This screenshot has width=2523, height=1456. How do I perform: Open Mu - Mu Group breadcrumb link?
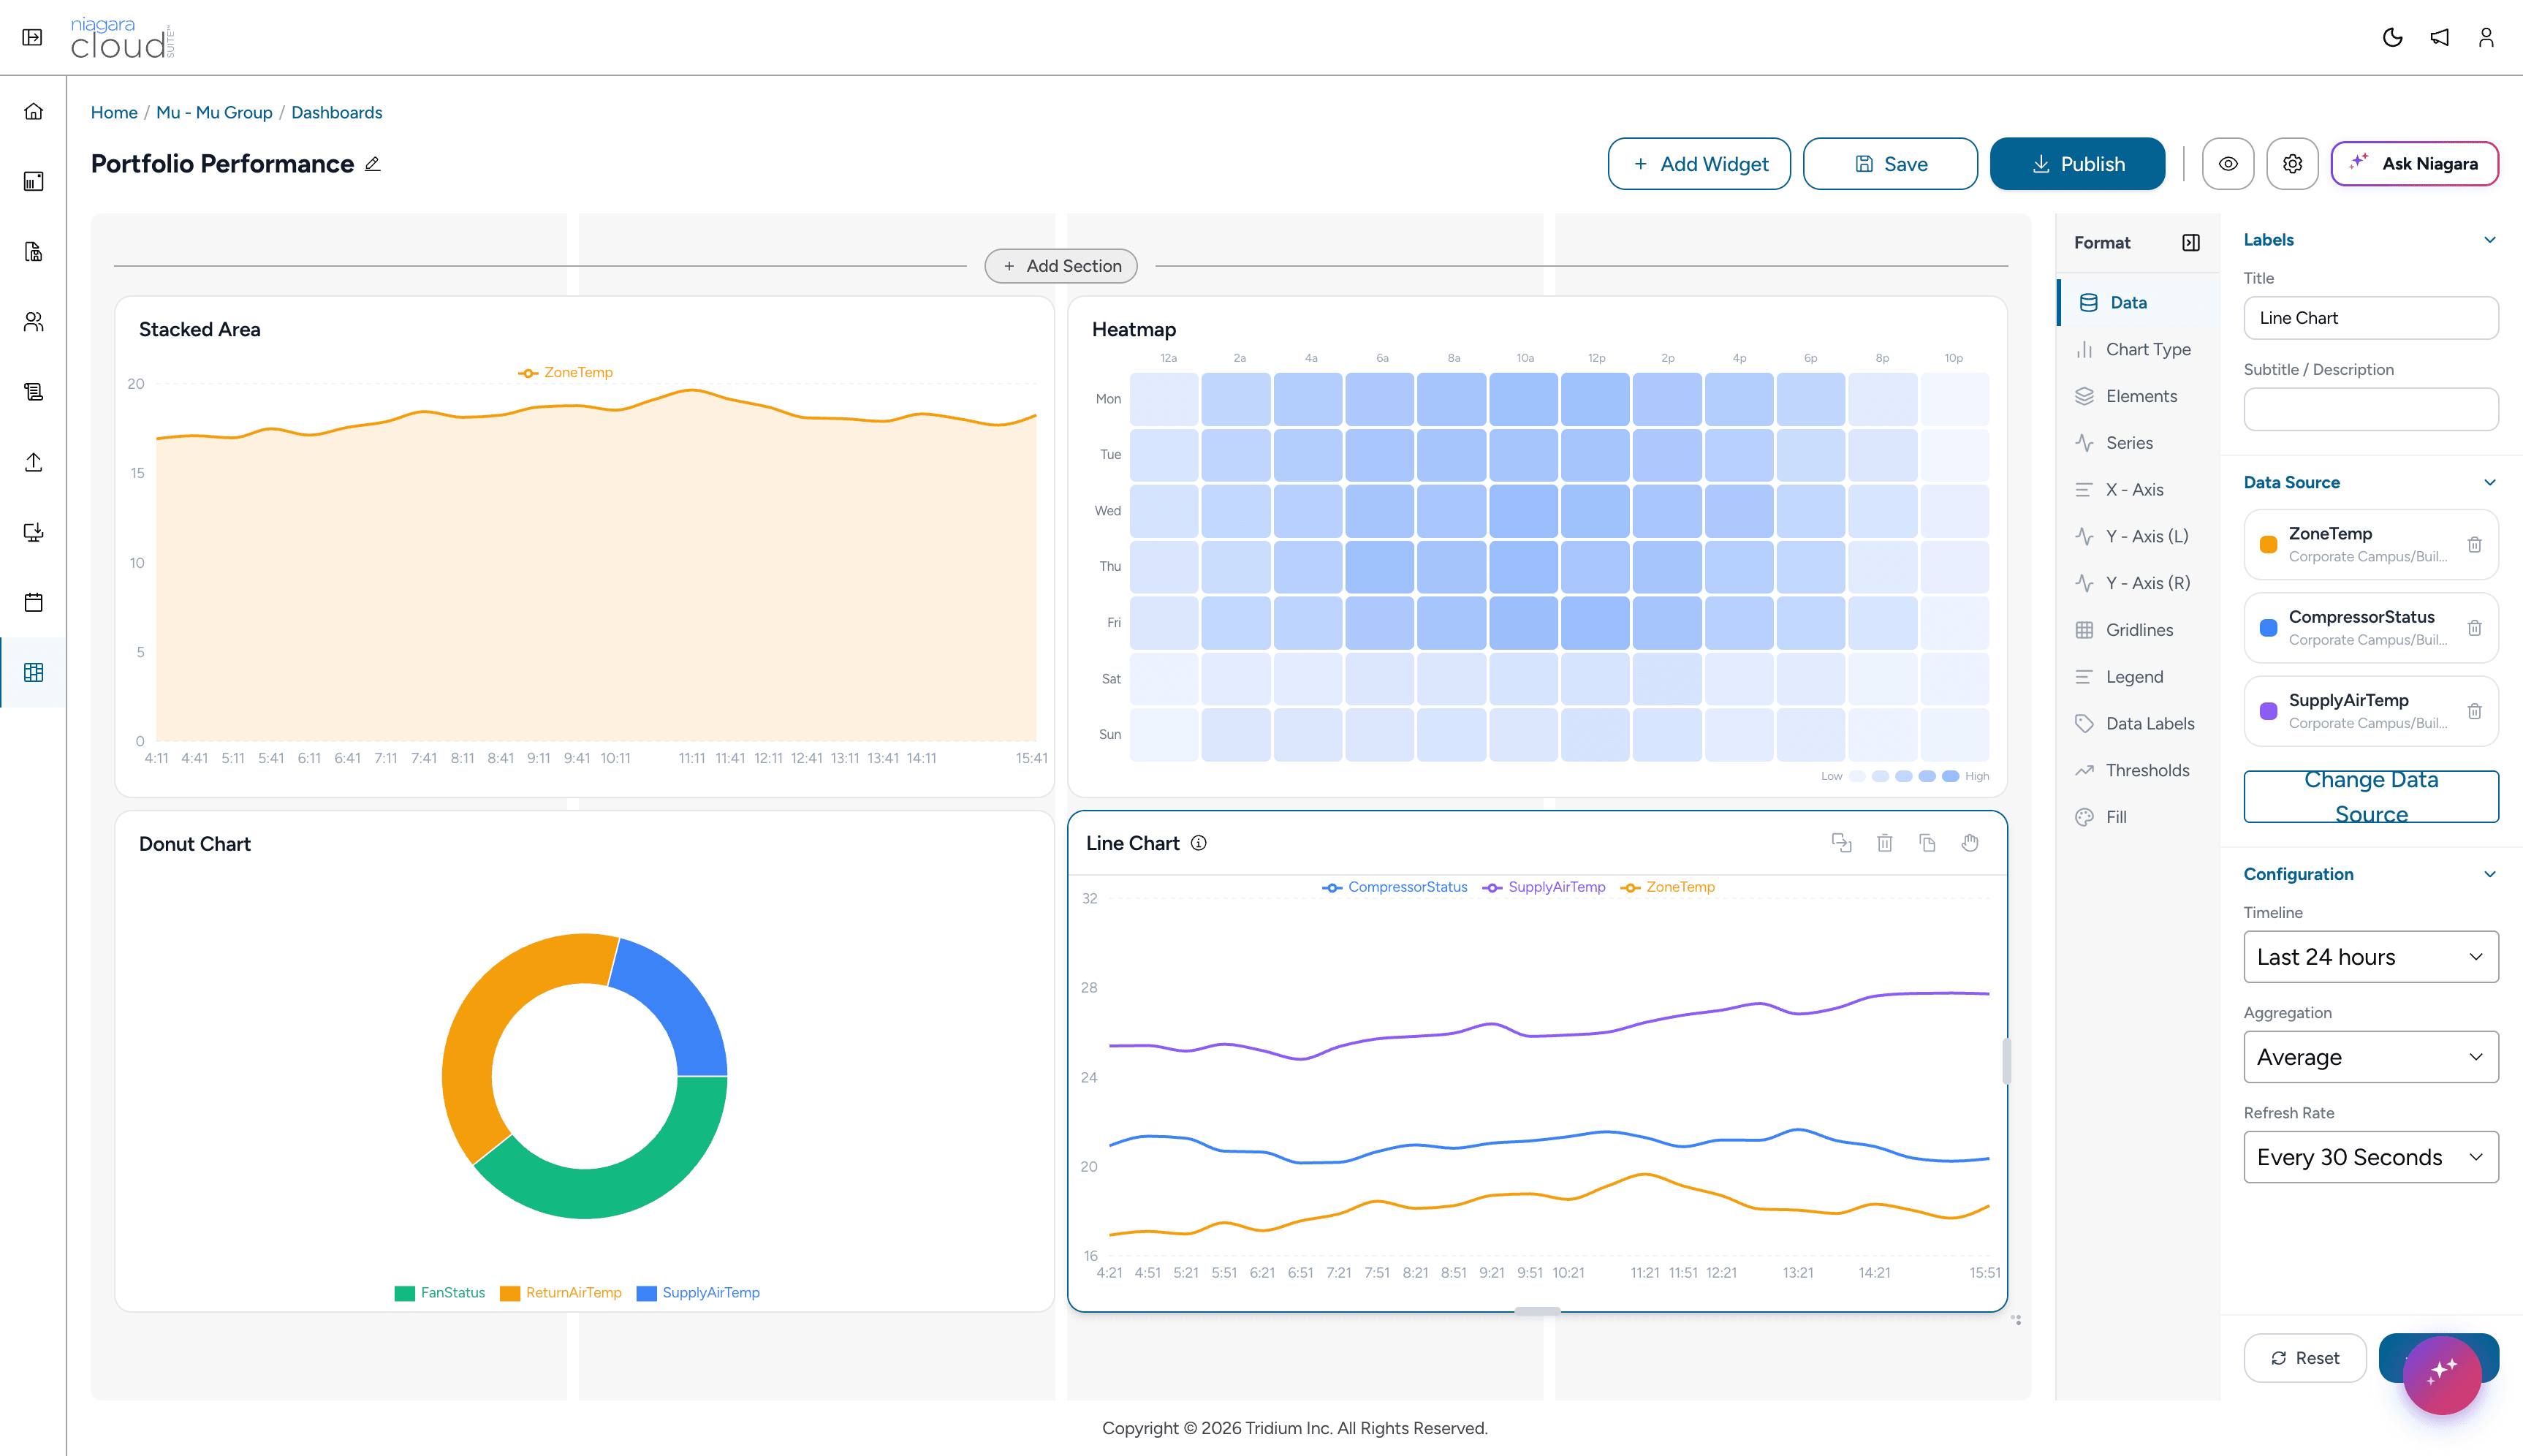tap(214, 113)
